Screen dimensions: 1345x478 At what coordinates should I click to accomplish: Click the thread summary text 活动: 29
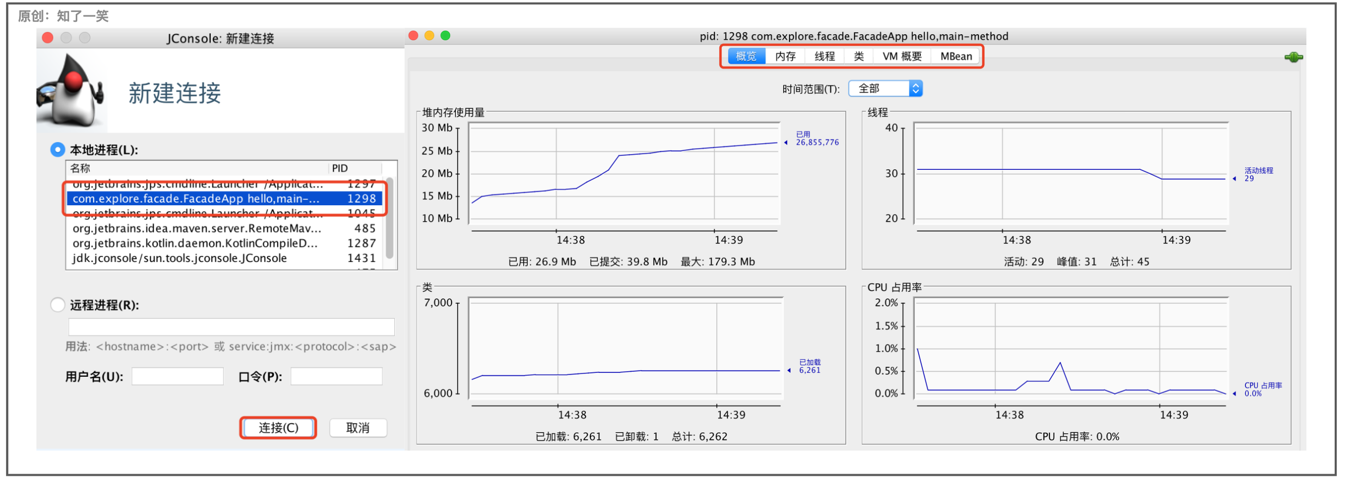pos(1024,262)
